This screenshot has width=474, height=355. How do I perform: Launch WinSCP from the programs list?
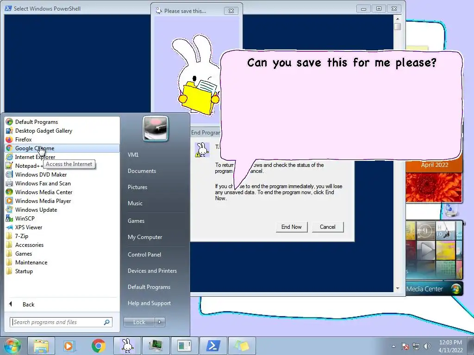coord(62,218)
